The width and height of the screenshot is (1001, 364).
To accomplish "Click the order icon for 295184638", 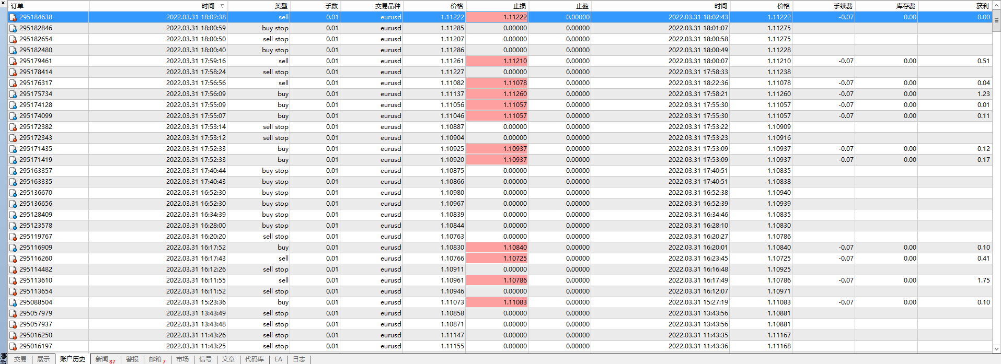I will (13, 17).
